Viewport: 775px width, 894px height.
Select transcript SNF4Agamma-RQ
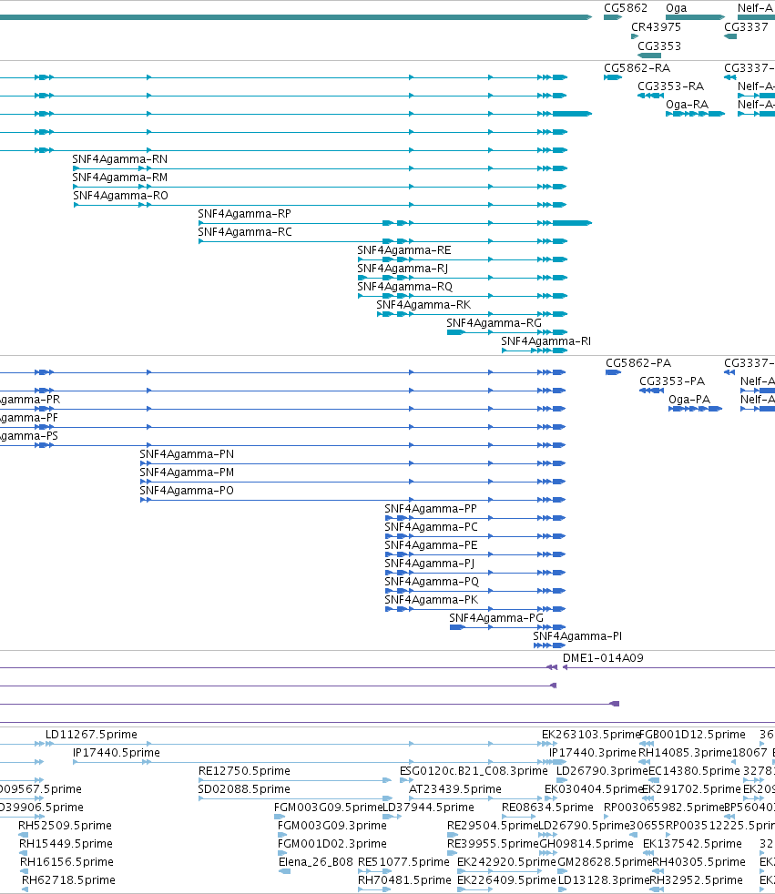tap(405, 287)
